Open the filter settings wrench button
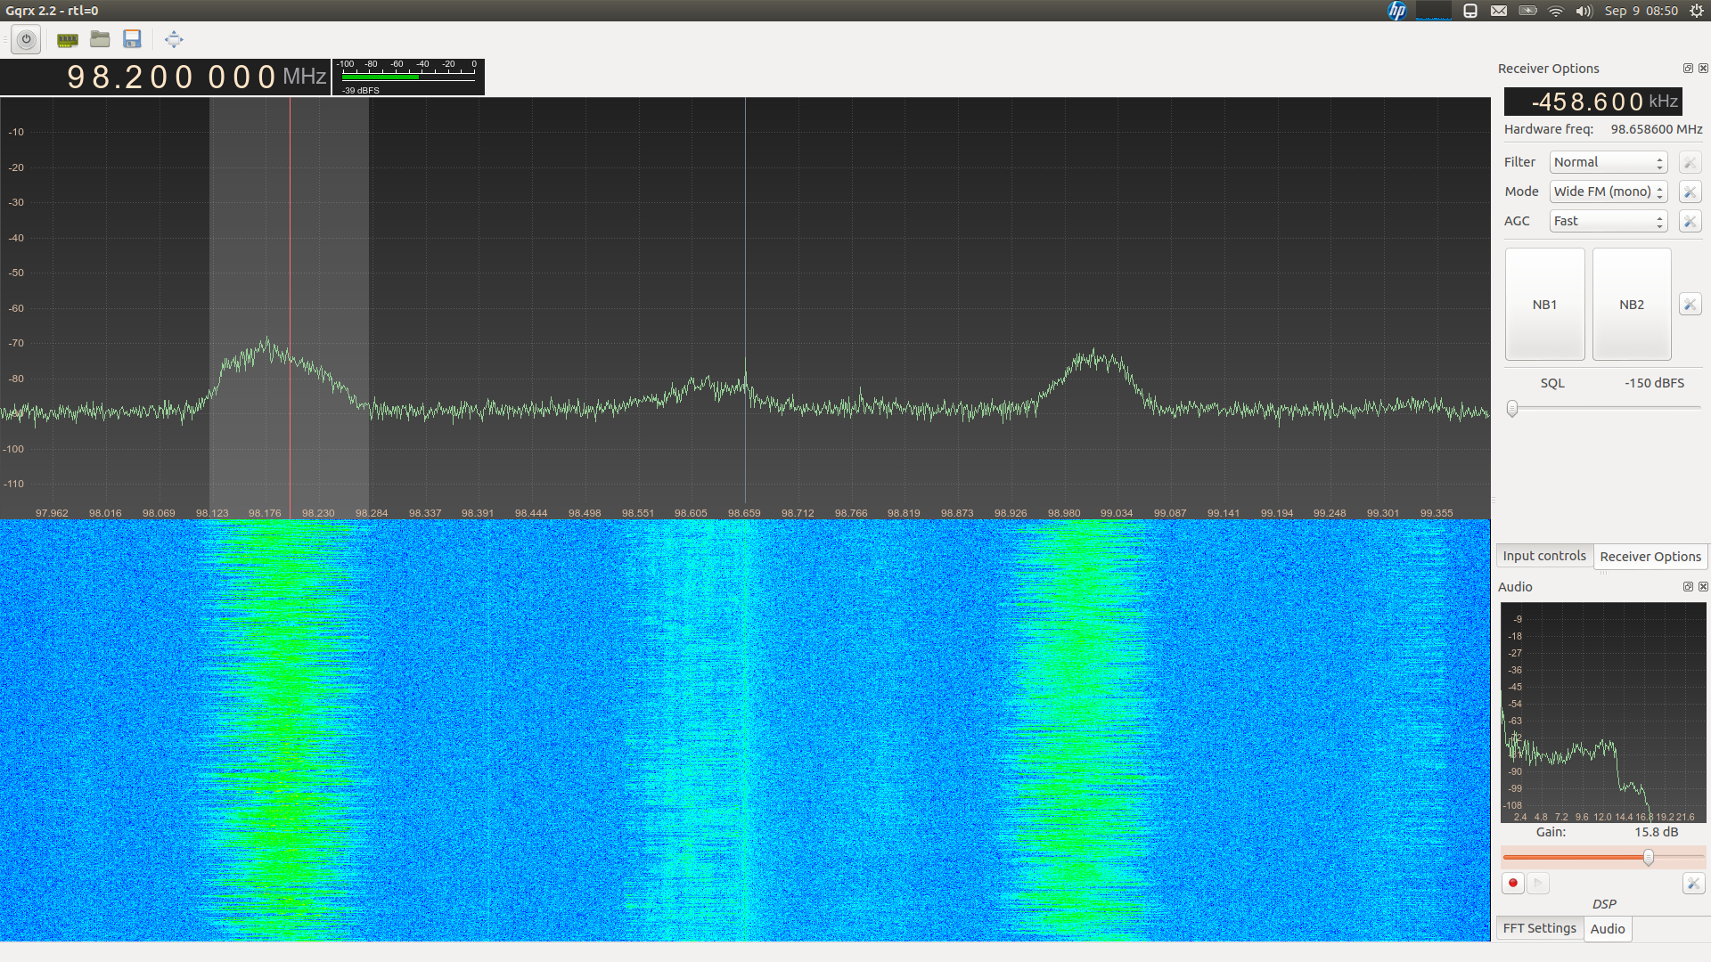The image size is (1711, 962). coord(1690,162)
